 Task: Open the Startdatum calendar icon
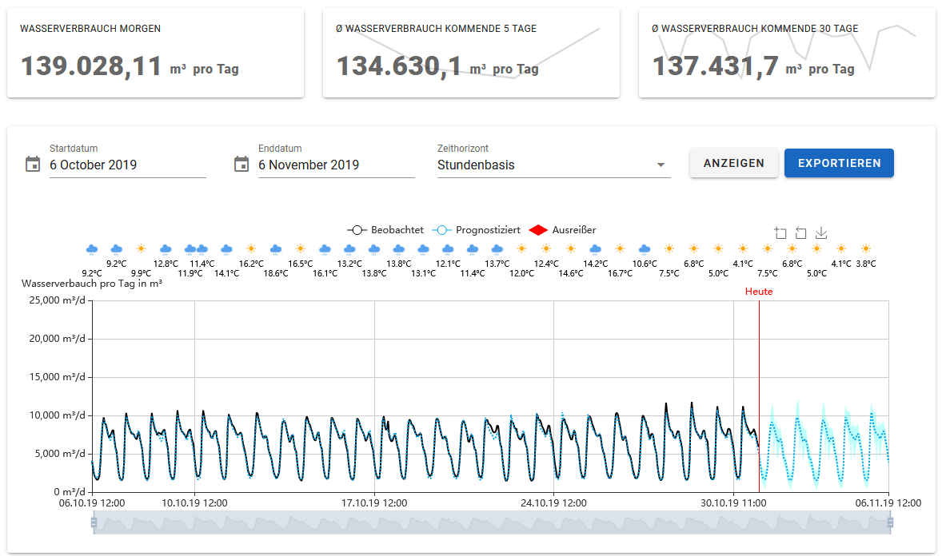tap(33, 164)
